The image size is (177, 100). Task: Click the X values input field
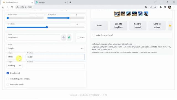point(55,57)
